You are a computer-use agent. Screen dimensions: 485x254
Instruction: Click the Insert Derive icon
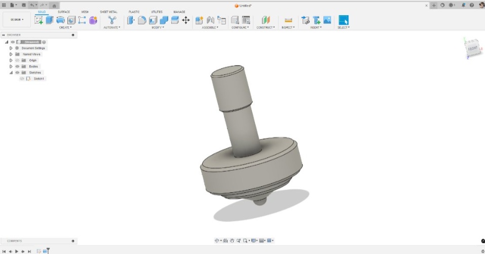[x=305, y=20]
